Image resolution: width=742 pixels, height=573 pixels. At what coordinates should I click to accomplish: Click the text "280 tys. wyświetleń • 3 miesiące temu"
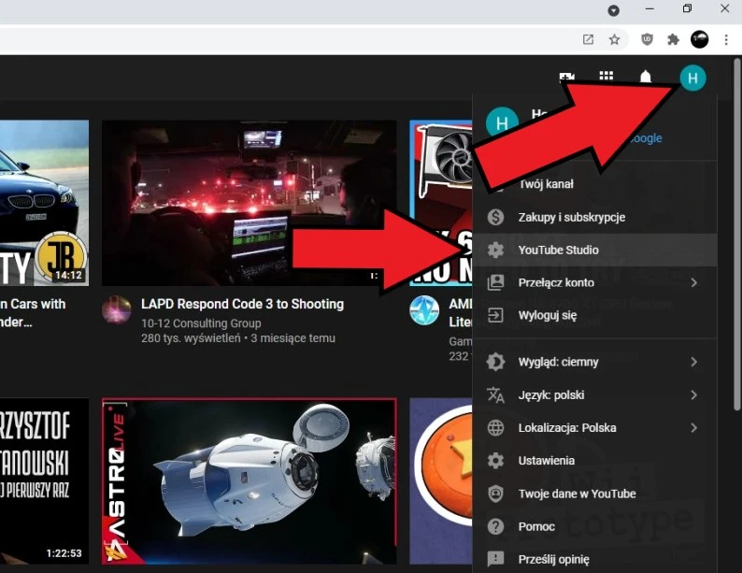pyautogui.click(x=238, y=338)
